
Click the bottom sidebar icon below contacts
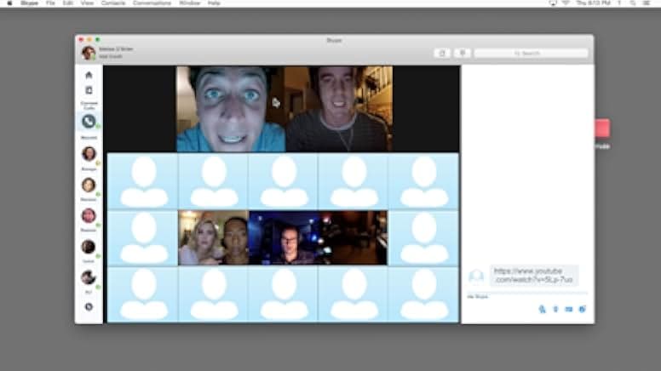click(89, 306)
